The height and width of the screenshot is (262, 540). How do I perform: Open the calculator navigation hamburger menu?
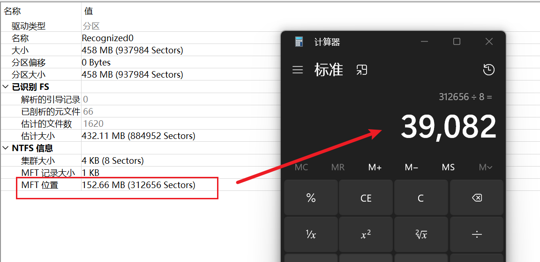(x=298, y=70)
